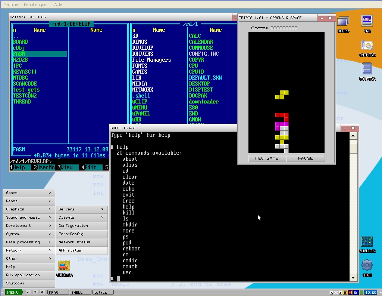Open the ANIMAGE image editor icon
The image size is (382, 296).
tap(367, 46)
